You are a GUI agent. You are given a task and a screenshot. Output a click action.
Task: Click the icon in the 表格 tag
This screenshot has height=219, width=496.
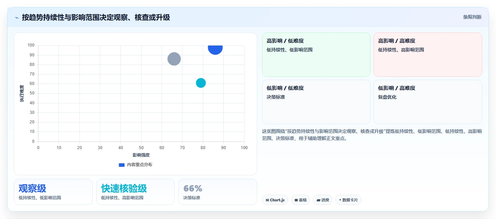click(x=296, y=200)
